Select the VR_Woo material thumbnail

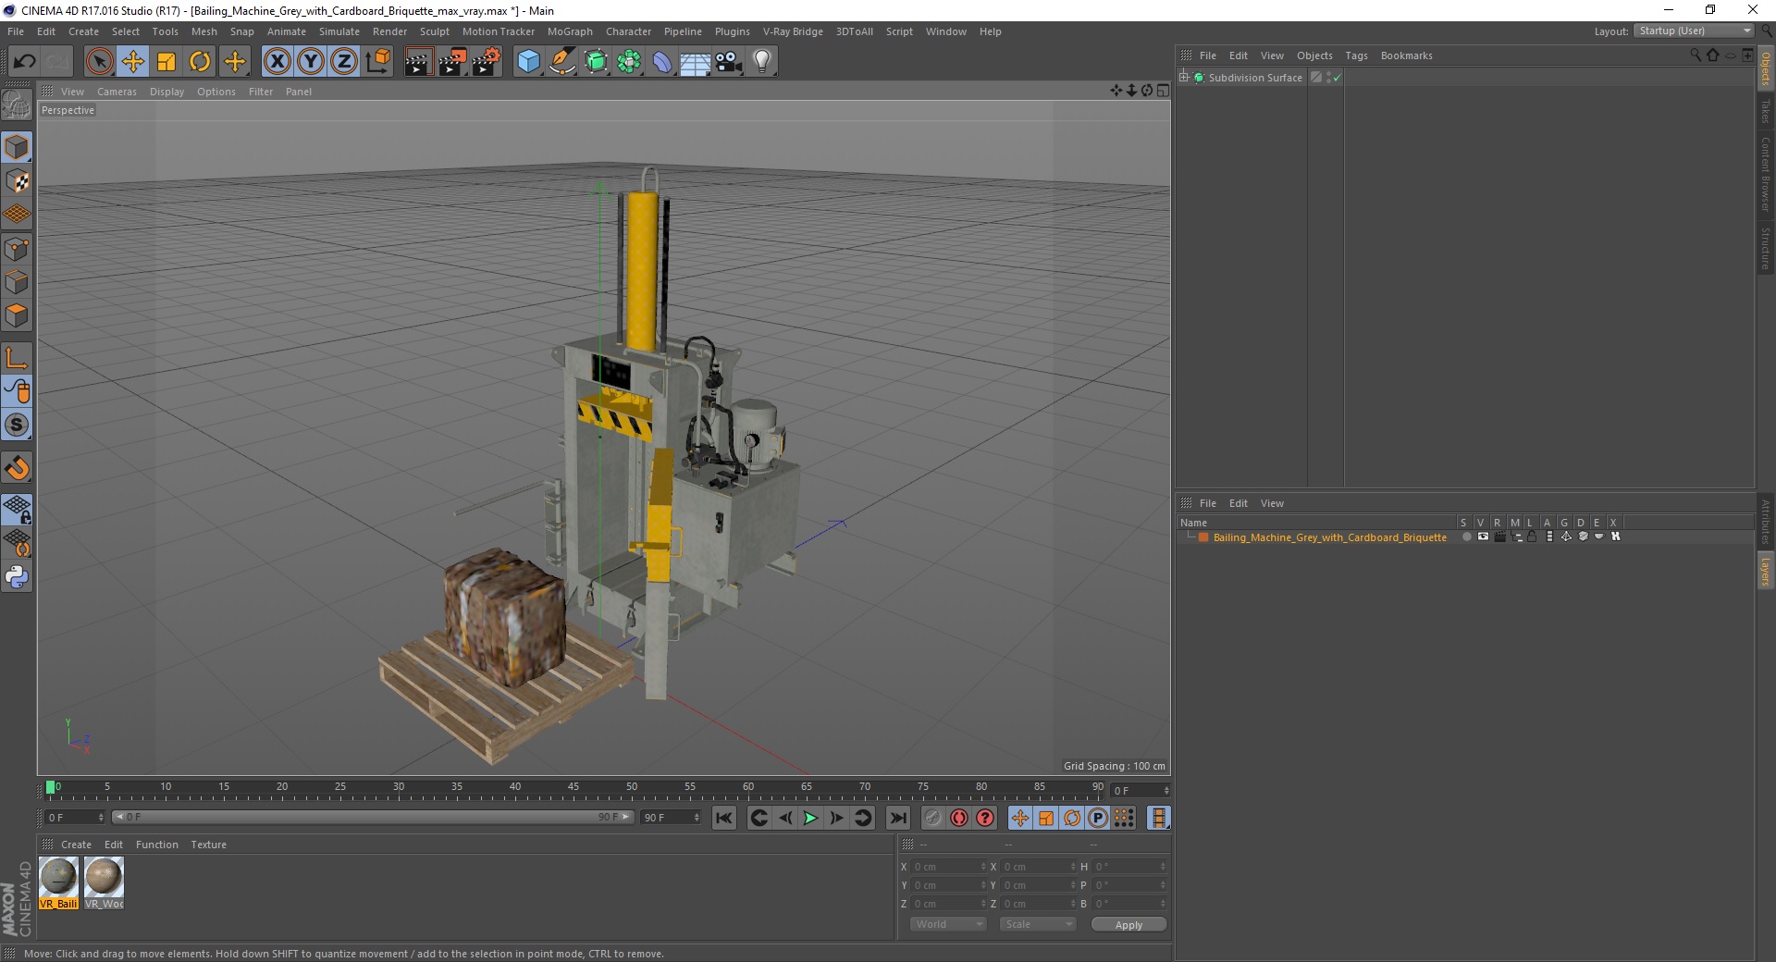104,882
